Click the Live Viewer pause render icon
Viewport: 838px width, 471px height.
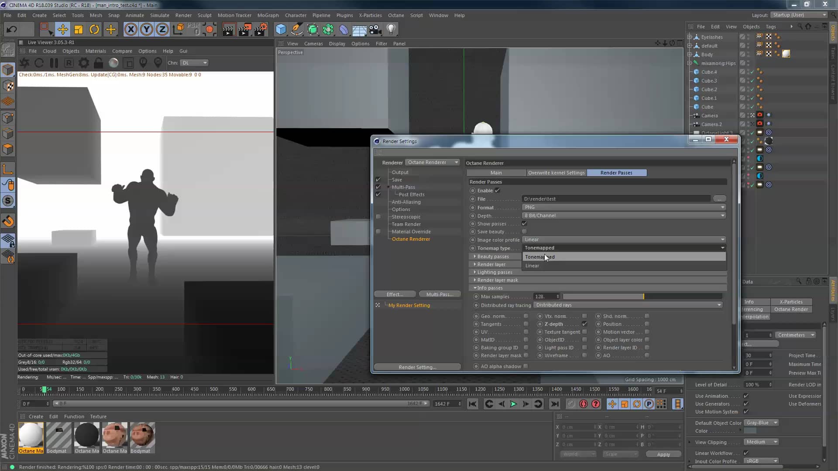click(x=54, y=63)
